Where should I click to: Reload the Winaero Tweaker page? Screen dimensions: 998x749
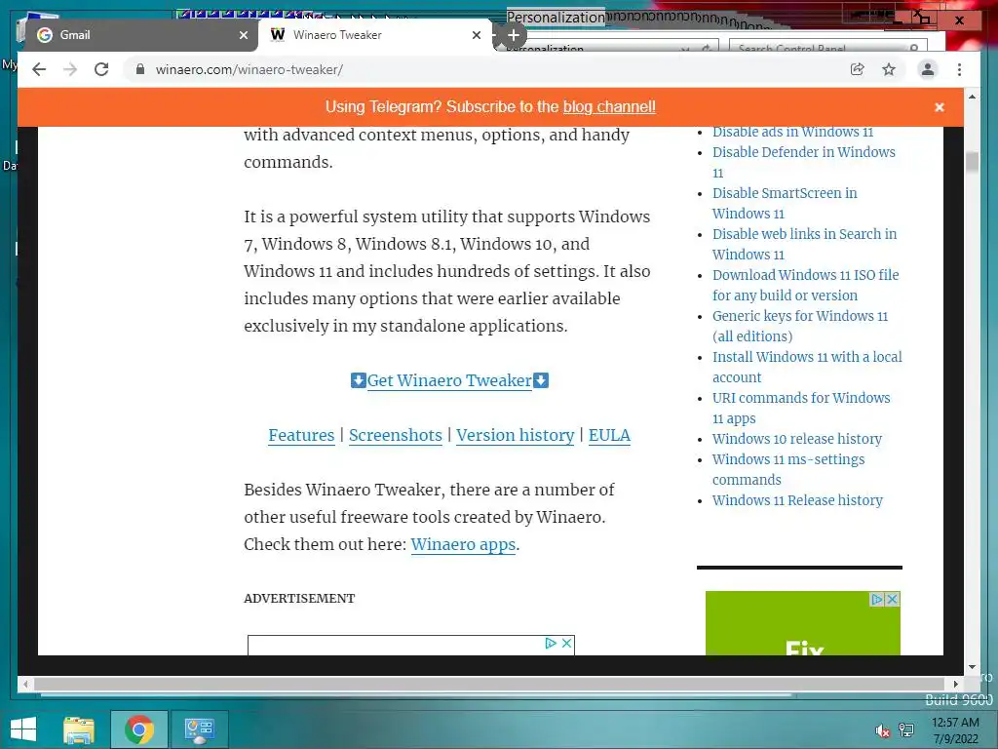pos(101,69)
